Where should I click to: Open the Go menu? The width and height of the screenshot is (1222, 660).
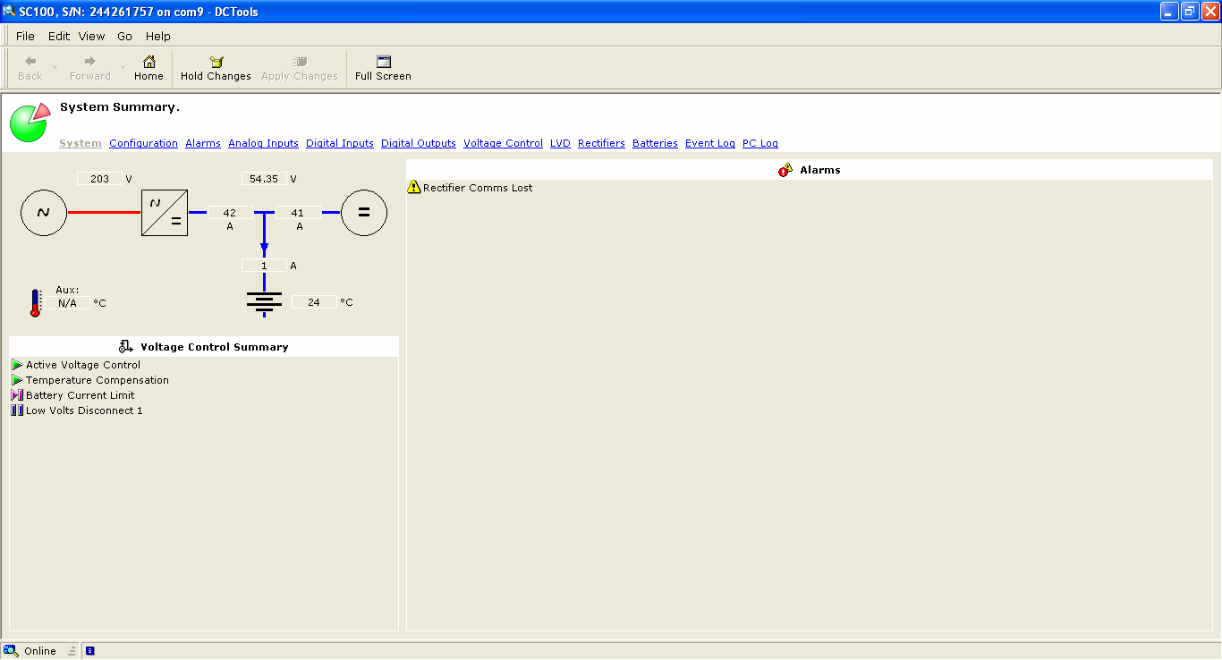tap(124, 37)
